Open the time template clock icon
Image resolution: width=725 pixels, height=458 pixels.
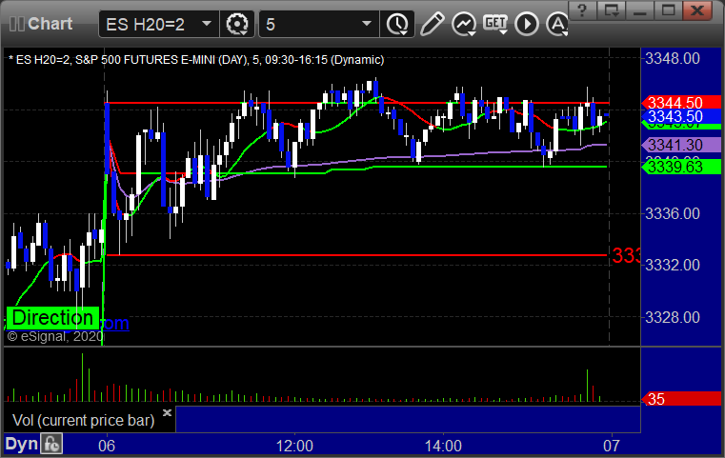point(397,24)
